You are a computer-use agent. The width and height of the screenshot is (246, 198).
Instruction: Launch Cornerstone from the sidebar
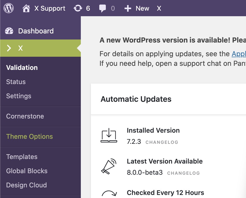coord(25,116)
